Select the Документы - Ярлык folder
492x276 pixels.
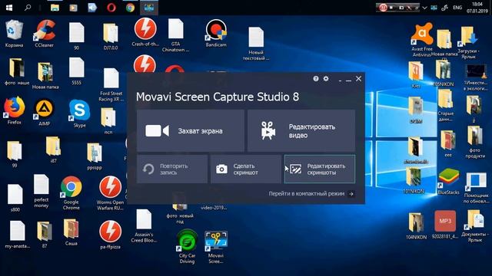click(x=474, y=226)
